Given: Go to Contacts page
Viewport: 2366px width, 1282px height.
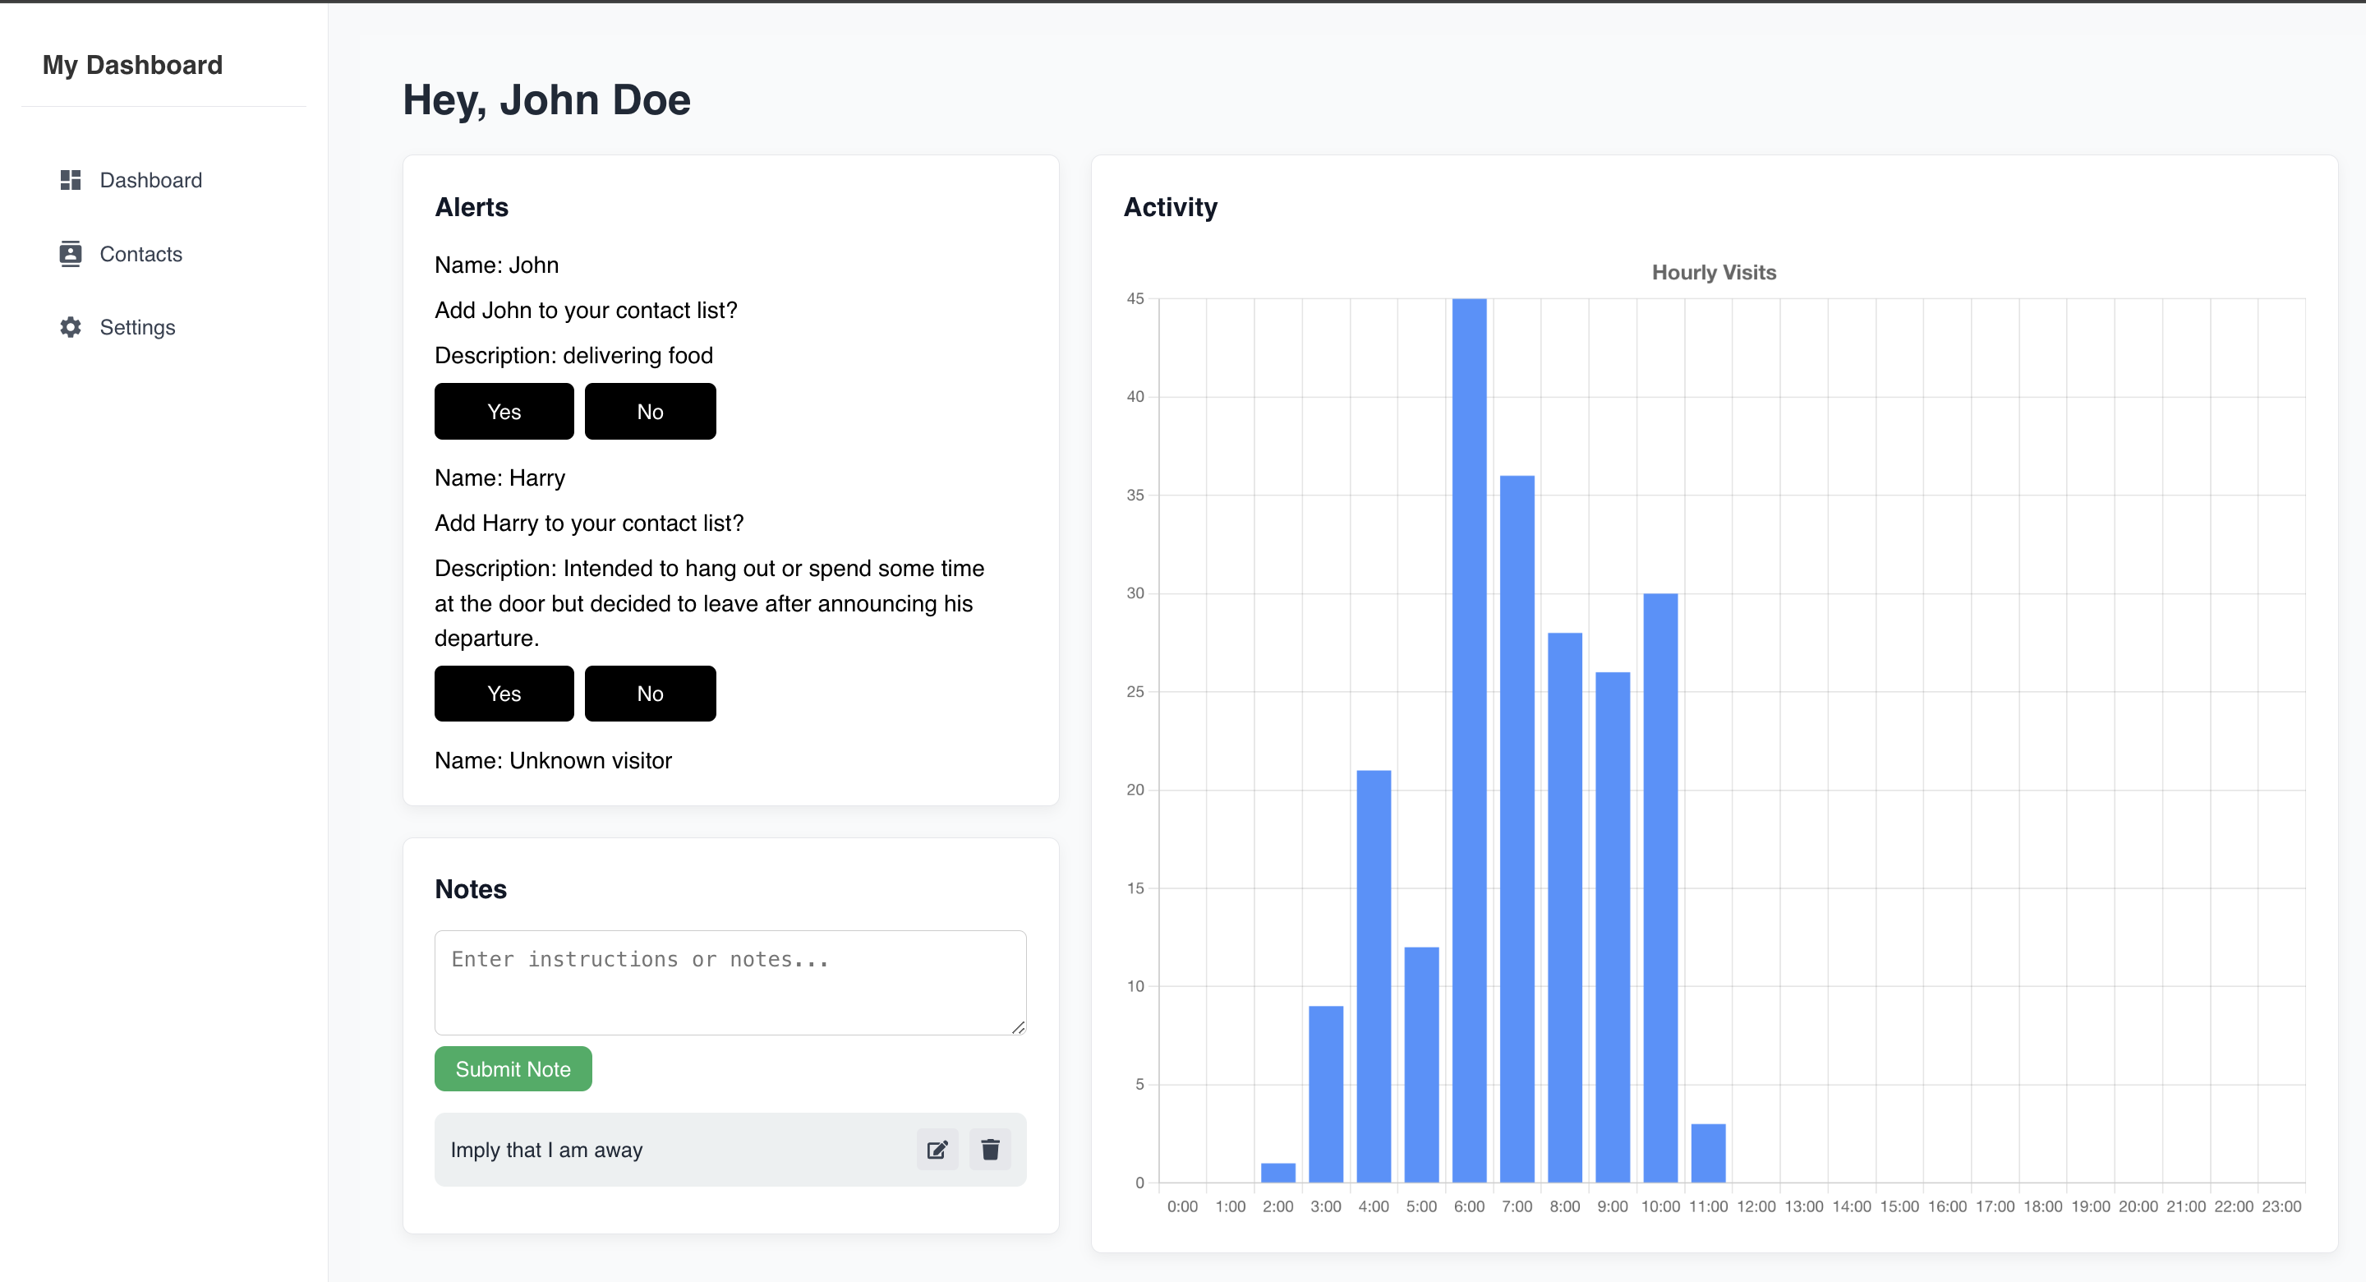Looking at the screenshot, I should point(140,254).
